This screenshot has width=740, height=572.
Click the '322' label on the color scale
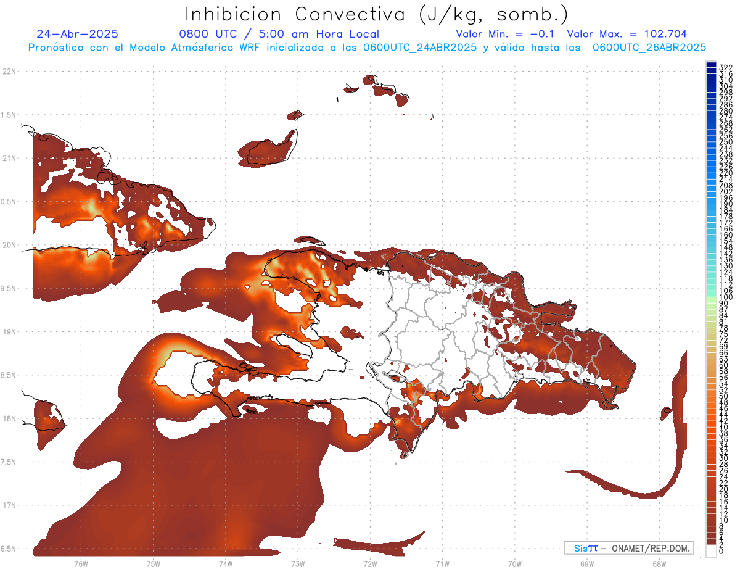726,67
